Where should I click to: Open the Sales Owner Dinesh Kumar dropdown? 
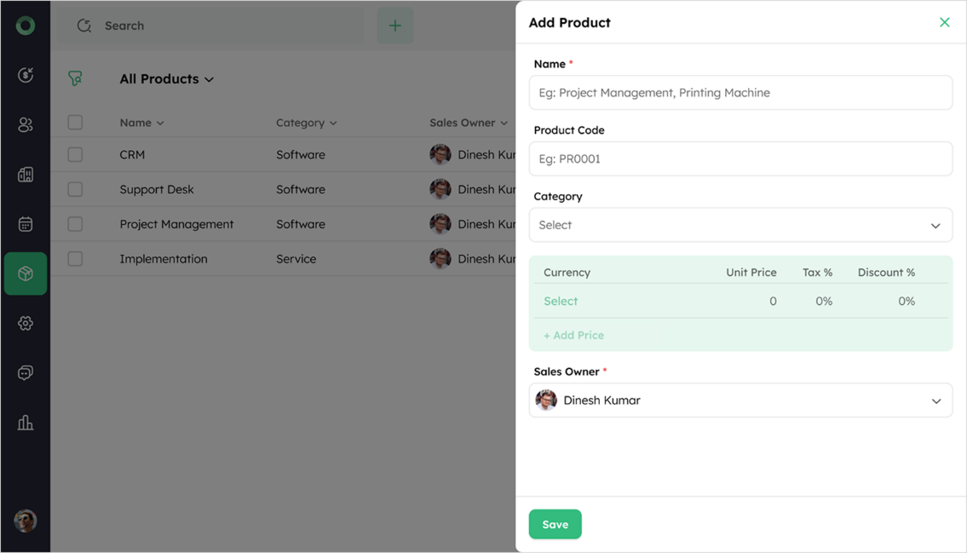[740, 400]
